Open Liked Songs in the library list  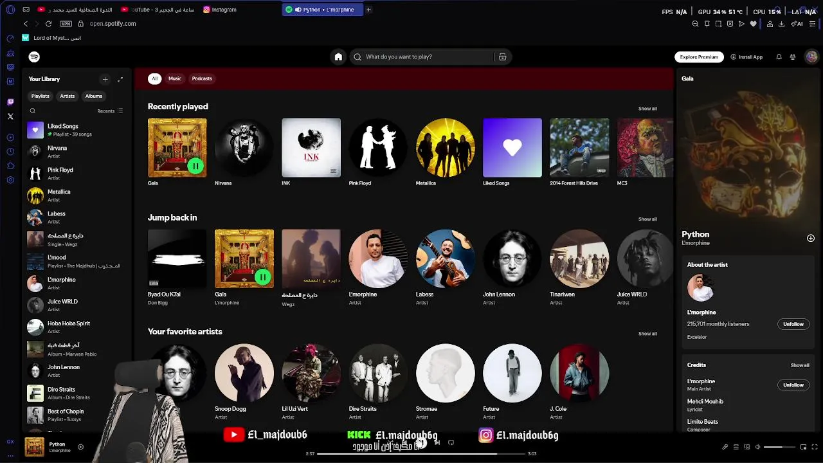click(x=77, y=130)
